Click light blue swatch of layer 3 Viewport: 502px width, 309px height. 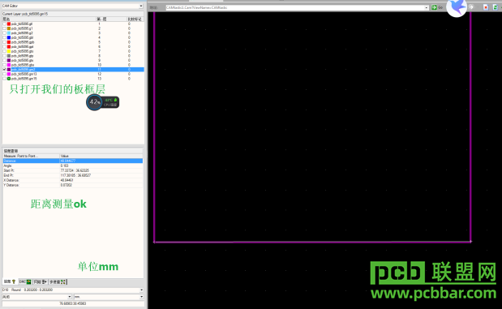[9, 33]
